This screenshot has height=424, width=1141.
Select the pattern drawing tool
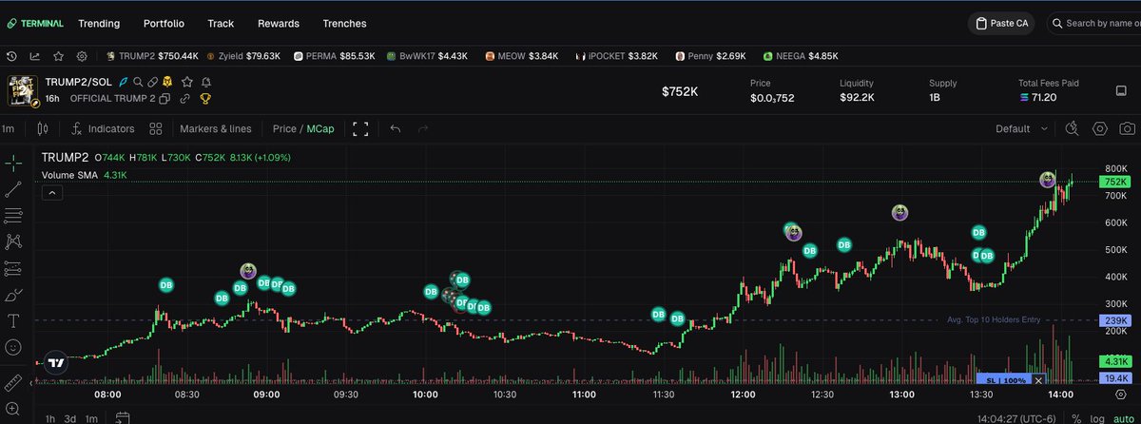pyautogui.click(x=13, y=241)
